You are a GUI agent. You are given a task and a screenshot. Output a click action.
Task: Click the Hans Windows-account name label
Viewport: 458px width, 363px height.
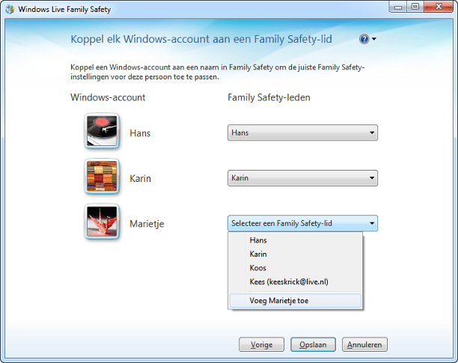tap(140, 133)
